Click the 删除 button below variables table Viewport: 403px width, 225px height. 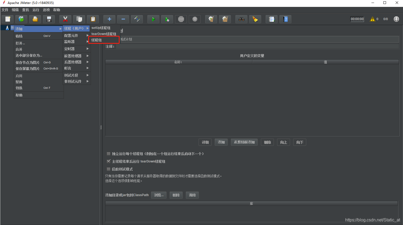click(267, 142)
